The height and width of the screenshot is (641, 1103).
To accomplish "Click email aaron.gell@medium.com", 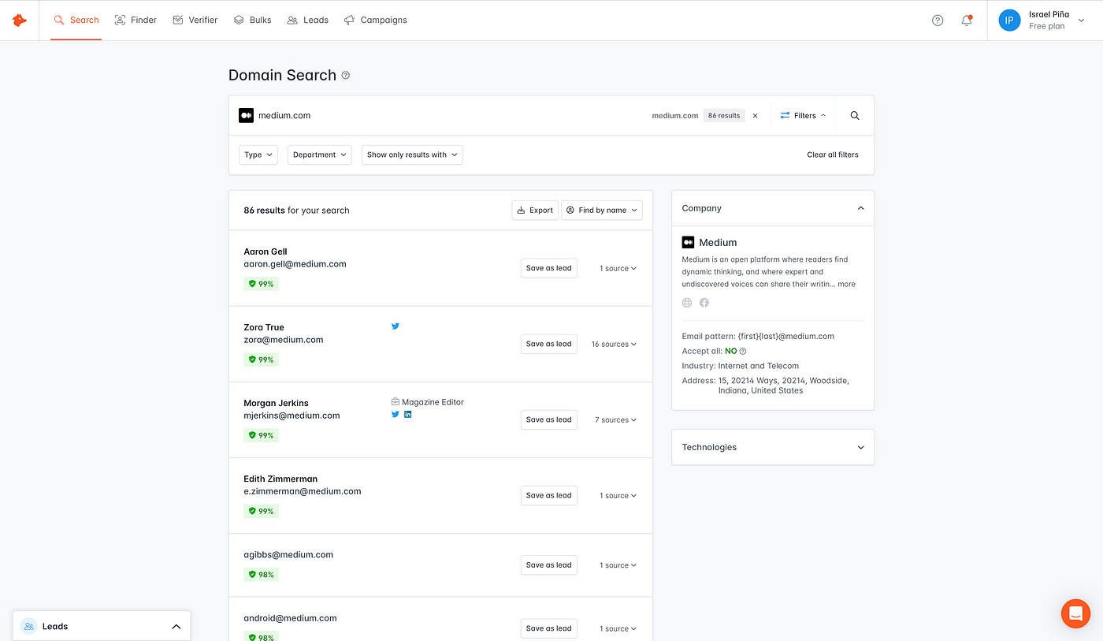I will [x=295, y=264].
